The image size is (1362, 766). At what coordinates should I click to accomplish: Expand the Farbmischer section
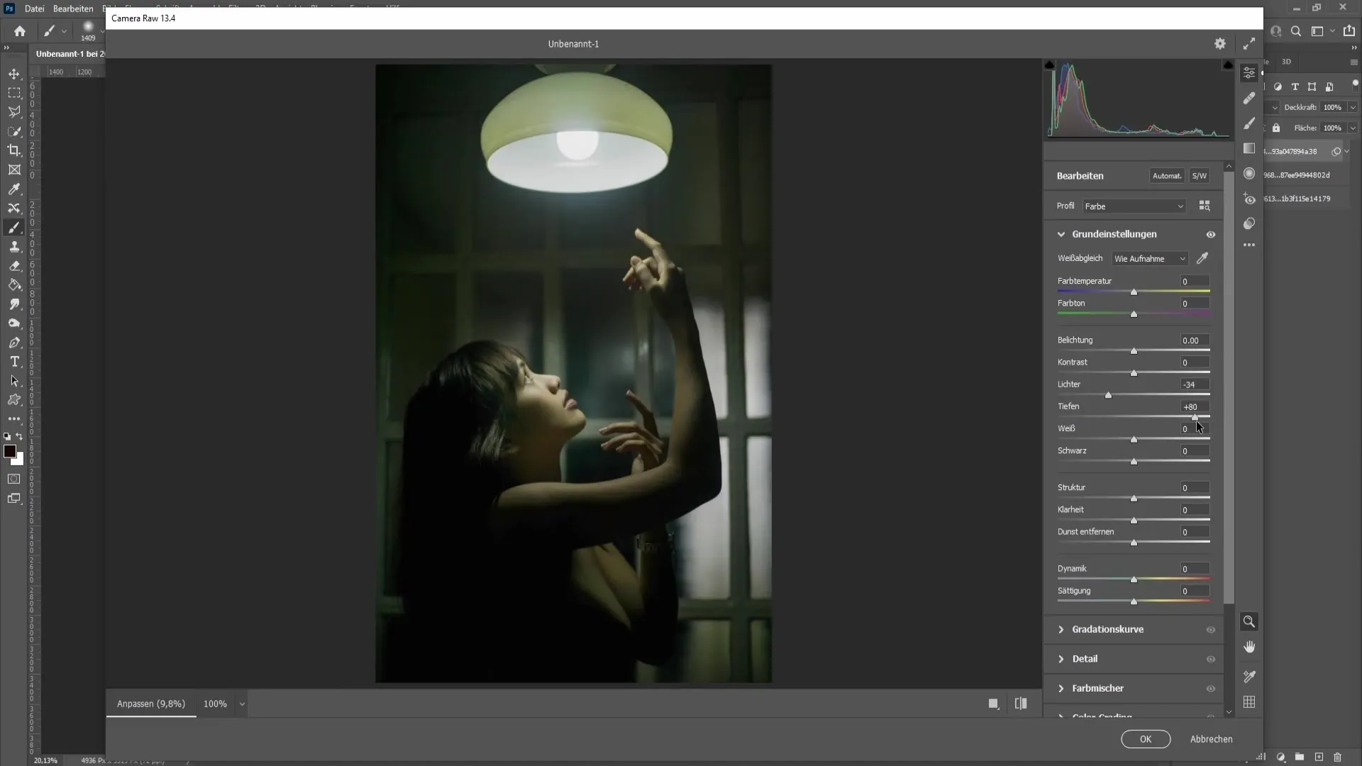pos(1061,689)
